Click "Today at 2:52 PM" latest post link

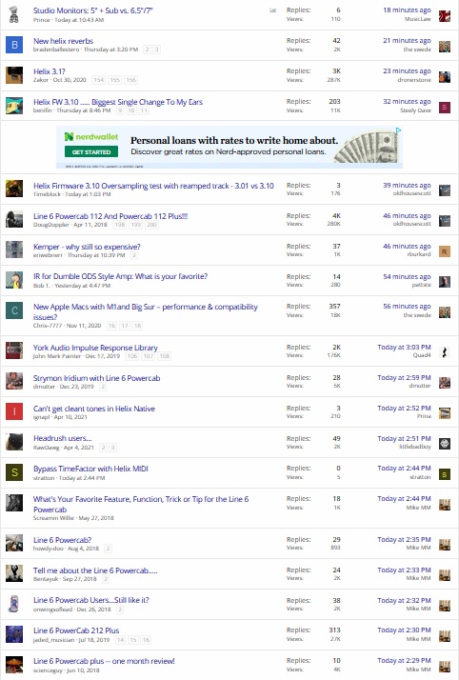(404, 408)
